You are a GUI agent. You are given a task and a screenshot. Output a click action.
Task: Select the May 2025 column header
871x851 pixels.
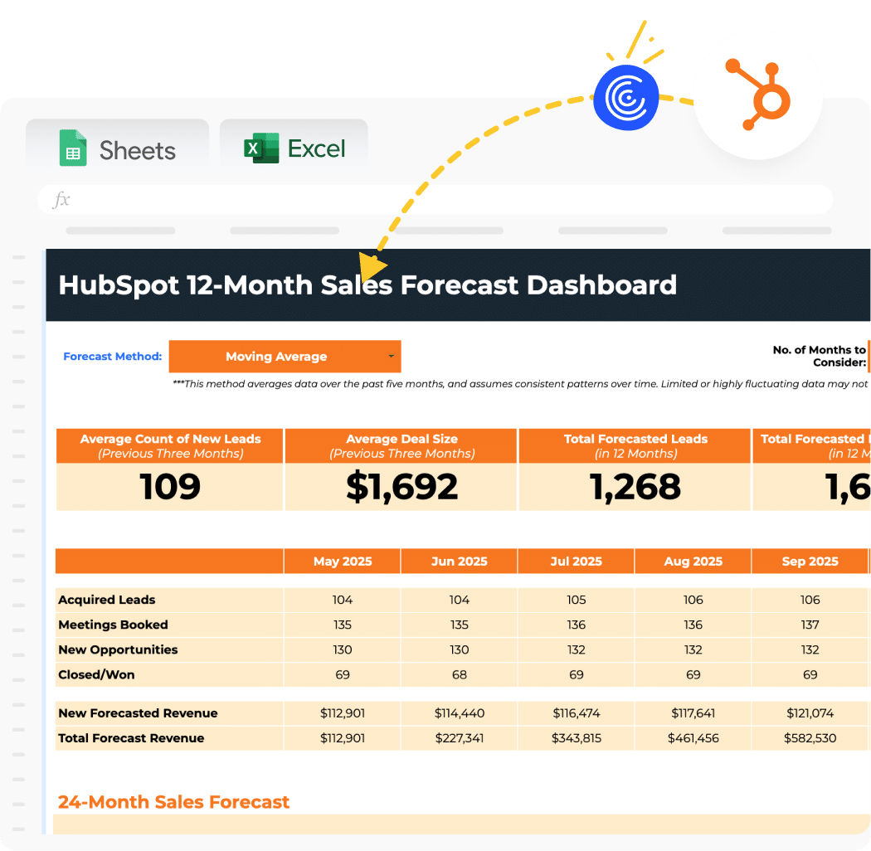click(342, 562)
